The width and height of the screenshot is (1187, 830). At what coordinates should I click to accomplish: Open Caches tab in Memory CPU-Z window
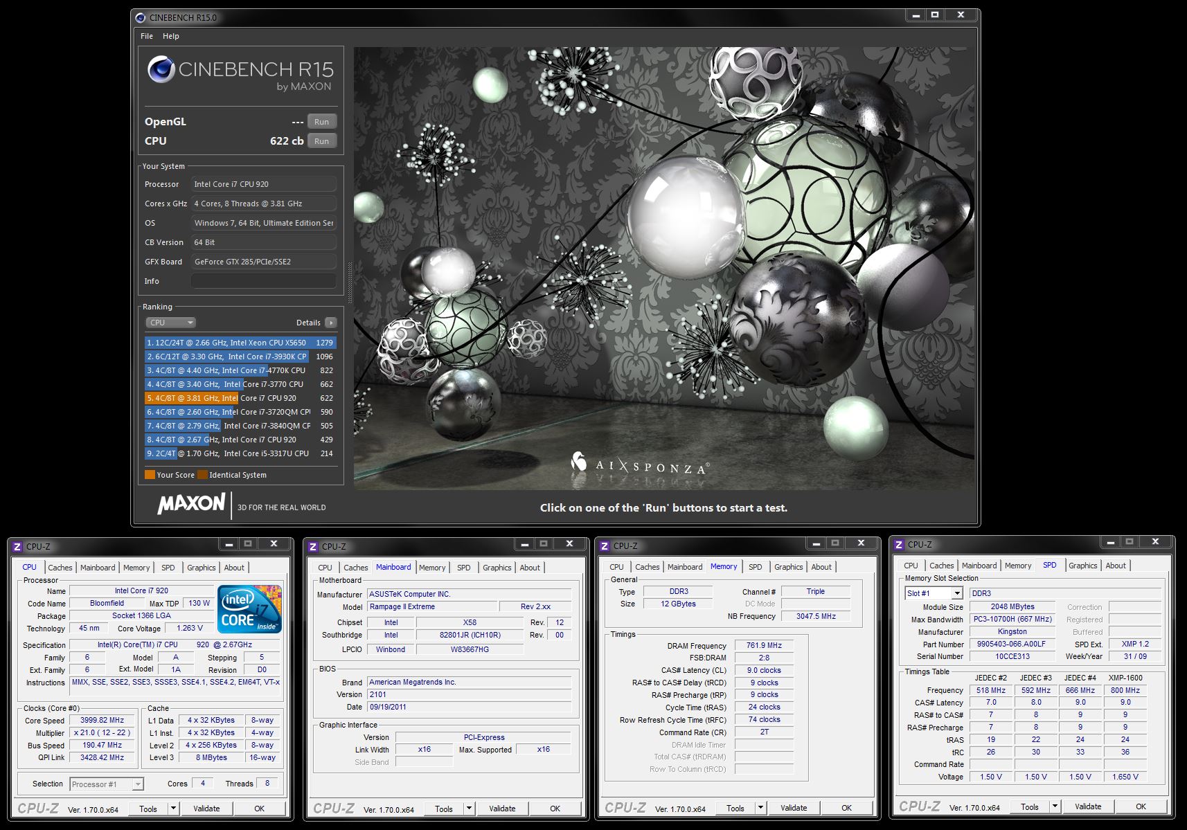pos(648,567)
